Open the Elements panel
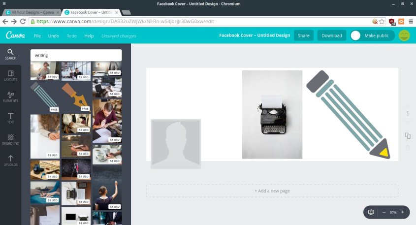The width and height of the screenshot is (416, 225). click(10, 96)
